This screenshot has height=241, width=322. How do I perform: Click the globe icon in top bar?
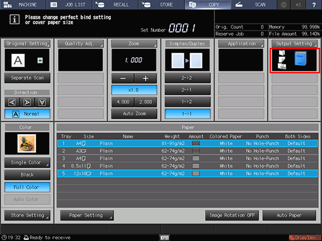coord(283,4)
